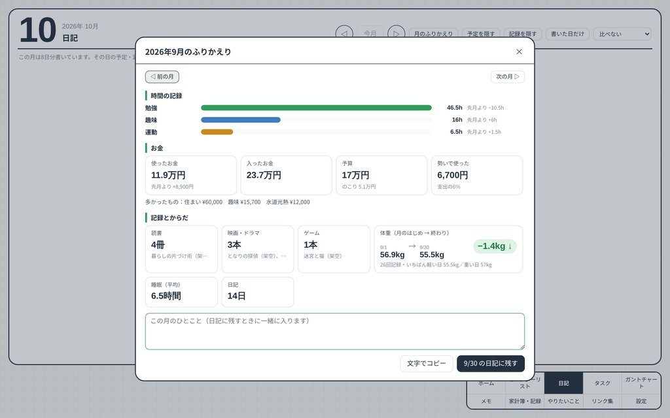Click the green 勉強 progress bar
The width and height of the screenshot is (670, 418).
click(x=316, y=108)
